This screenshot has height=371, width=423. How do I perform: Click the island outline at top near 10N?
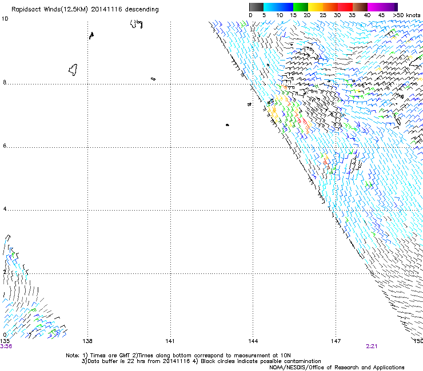click(x=137, y=24)
